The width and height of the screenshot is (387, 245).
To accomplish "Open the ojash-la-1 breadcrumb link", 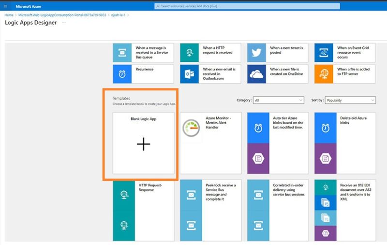I will point(118,15).
